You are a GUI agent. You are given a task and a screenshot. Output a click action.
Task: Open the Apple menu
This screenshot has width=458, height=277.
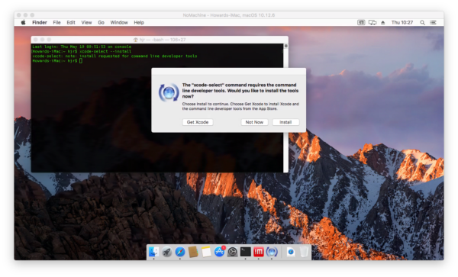pyautogui.click(x=24, y=22)
